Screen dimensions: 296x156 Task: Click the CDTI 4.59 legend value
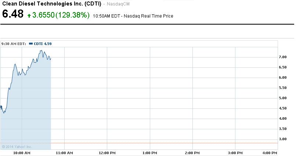(43, 44)
